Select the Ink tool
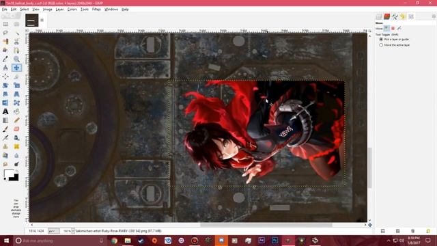Screen dimensions: 437x246 point(16,138)
